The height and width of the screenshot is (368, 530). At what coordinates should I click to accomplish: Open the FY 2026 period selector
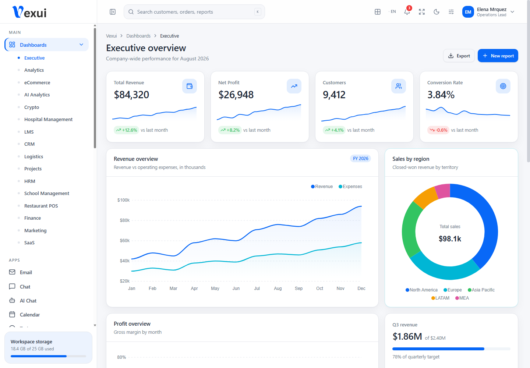pyautogui.click(x=360, y=159)
